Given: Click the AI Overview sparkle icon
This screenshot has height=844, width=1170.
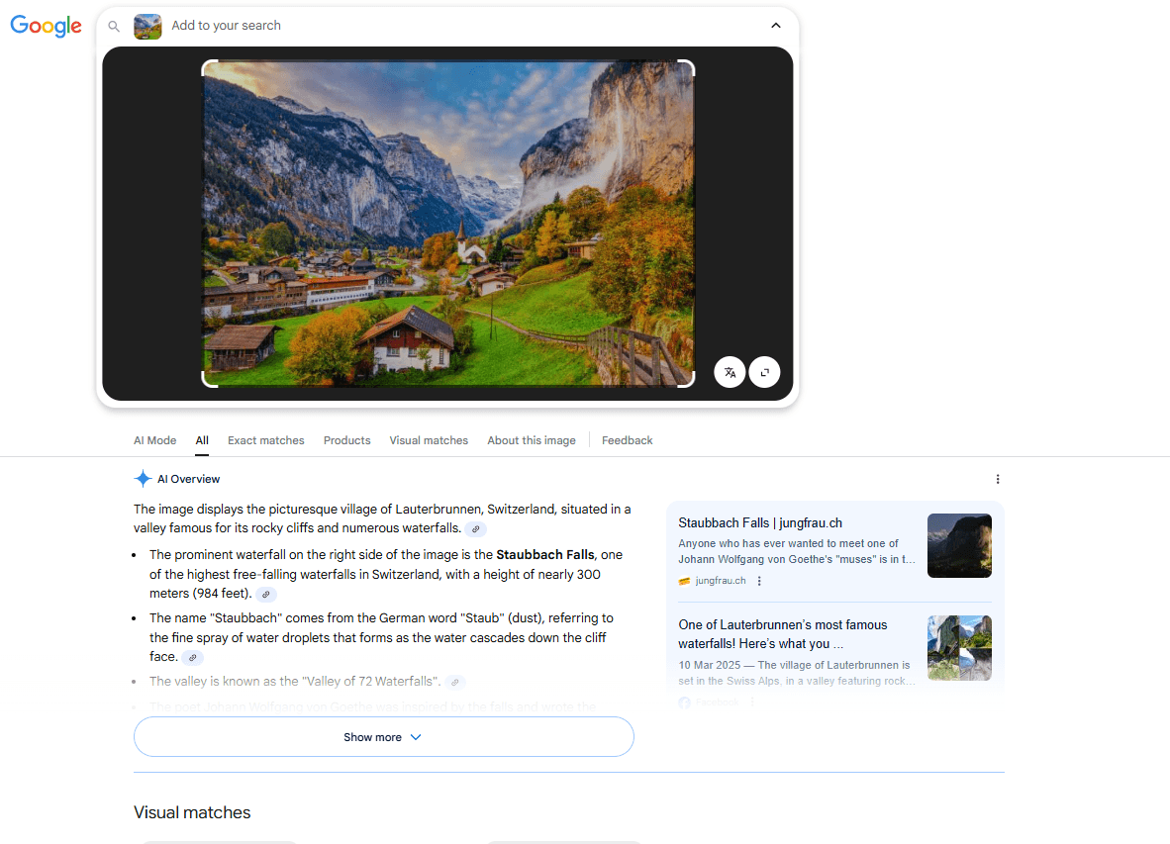Looking at the screenshot, I should pyautogui.click(x=142, y=478).
